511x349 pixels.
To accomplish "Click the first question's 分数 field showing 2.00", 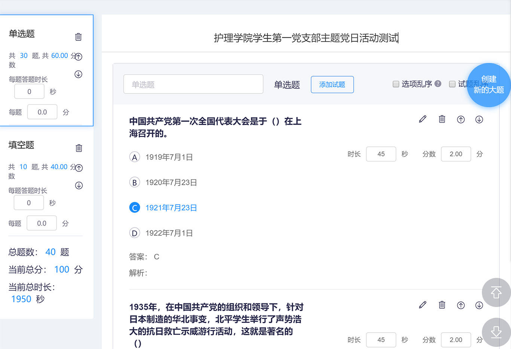I will 456,154.
